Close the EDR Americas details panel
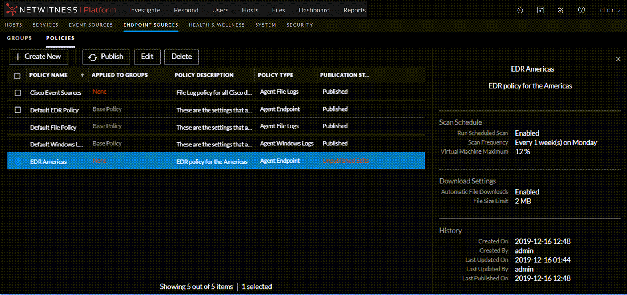The height and width of the screenshot is (295, 627). tap(618, 59)
